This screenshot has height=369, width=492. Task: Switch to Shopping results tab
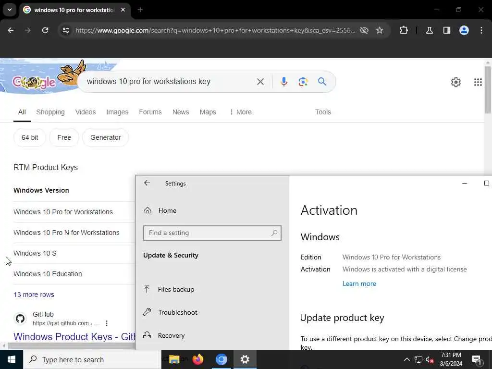pos(50,112)
